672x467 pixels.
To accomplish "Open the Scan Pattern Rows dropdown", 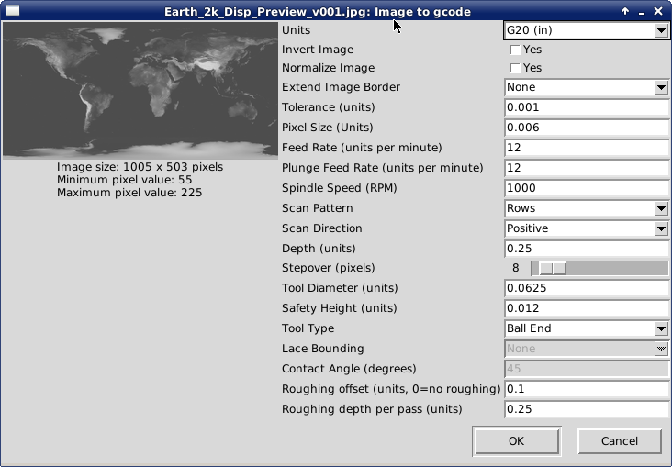I will point(587,208).
